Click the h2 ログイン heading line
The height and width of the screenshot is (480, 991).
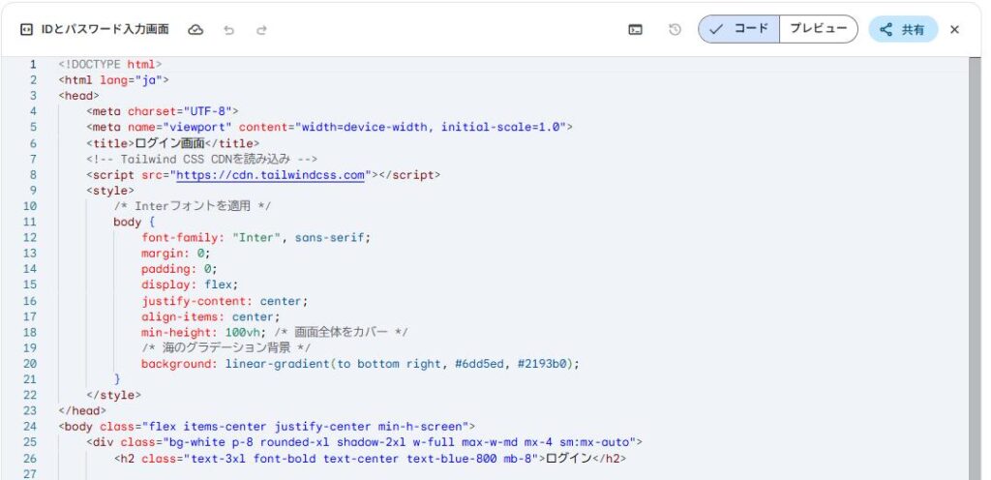tap(370, 458)
